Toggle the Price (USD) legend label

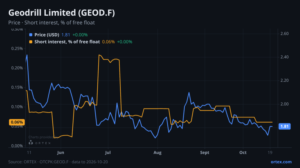pyautogui.click(x=47, y=35)
